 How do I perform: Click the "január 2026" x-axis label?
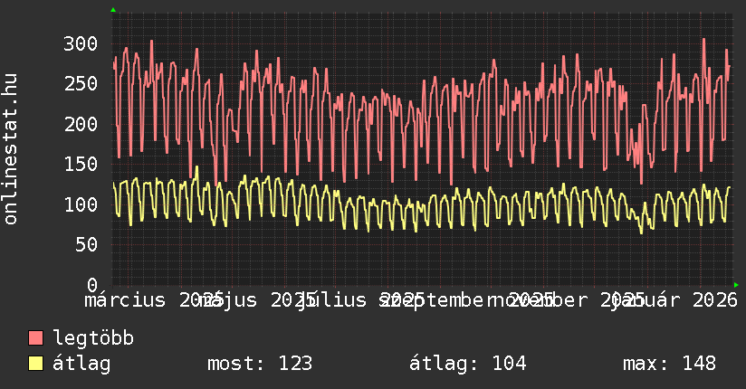[675, 299]
